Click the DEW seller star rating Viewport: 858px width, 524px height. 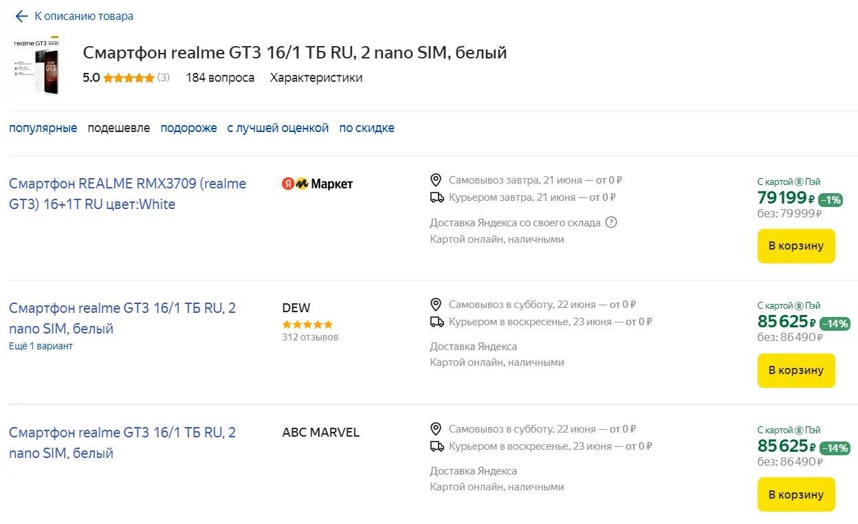(307, 324)
